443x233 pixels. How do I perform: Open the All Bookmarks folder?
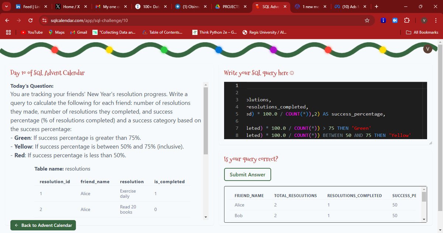(422, 32)
